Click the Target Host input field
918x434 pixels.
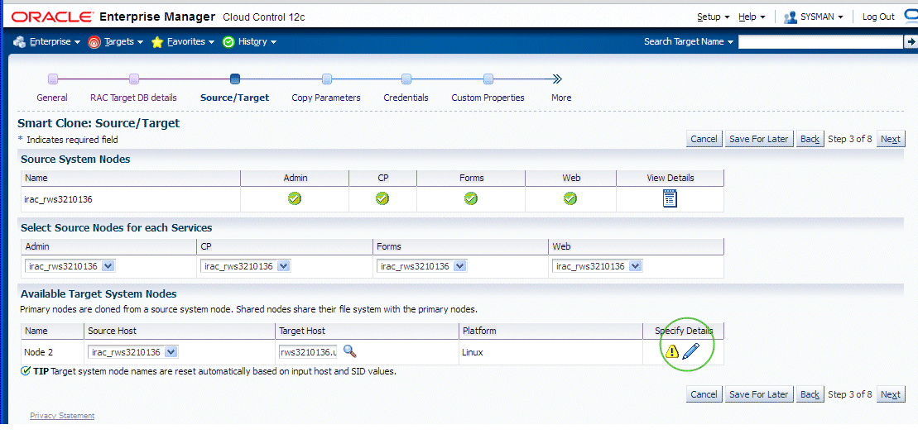(309, 352)
